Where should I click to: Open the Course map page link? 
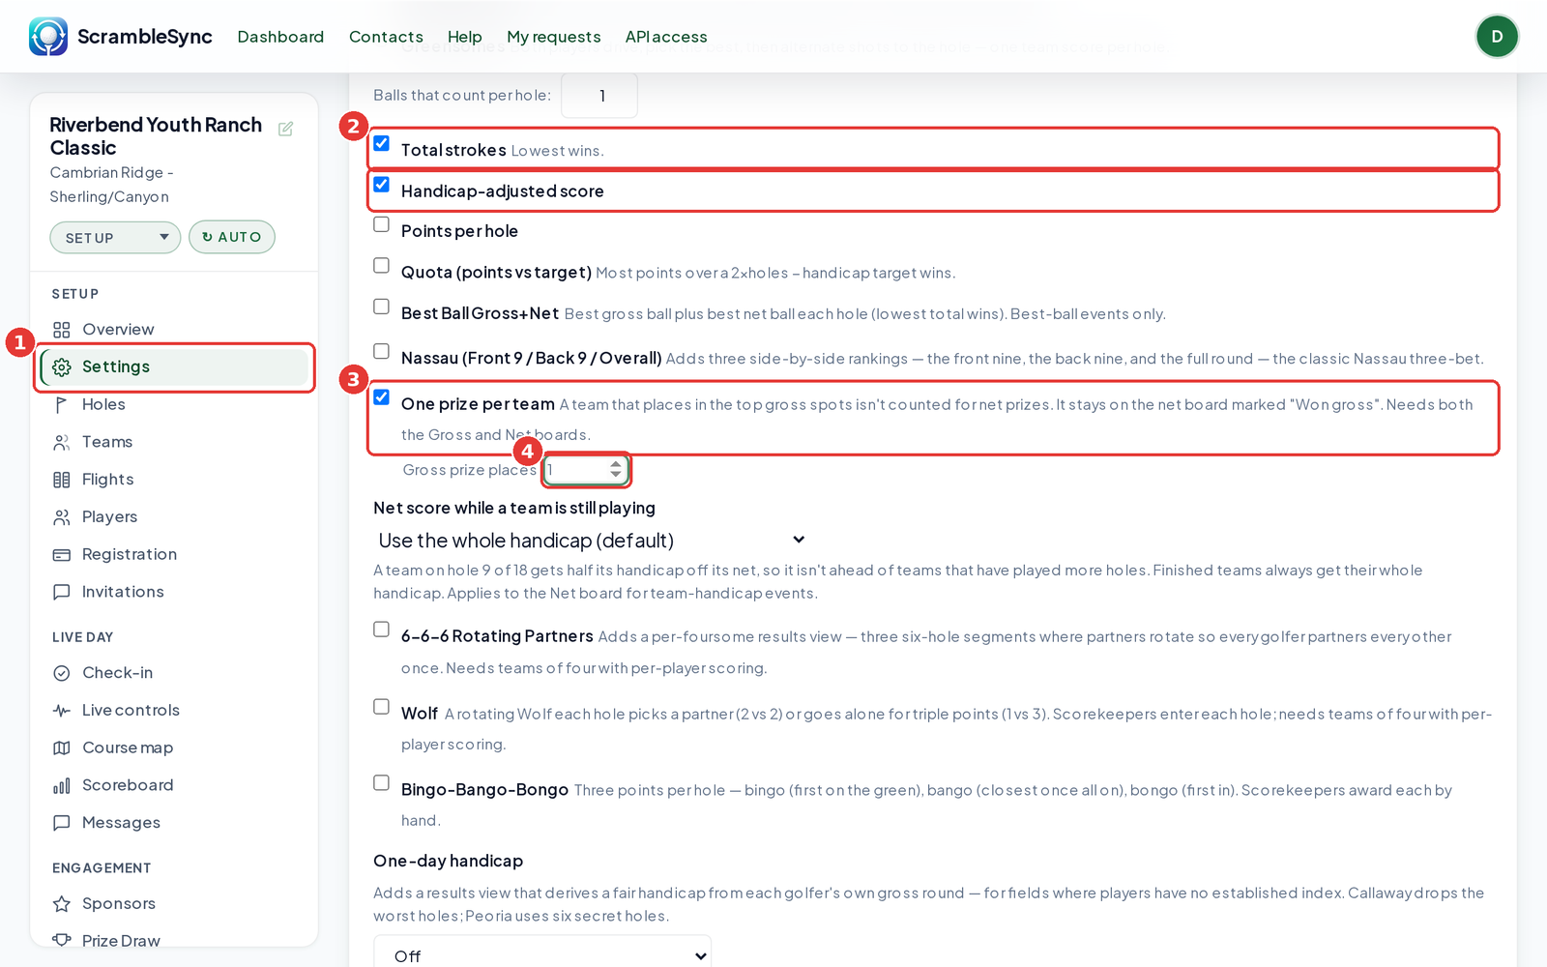coord(128,748)
